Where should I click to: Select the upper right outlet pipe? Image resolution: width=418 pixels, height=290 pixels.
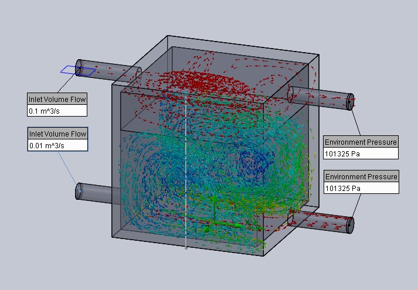coord(321,97)
